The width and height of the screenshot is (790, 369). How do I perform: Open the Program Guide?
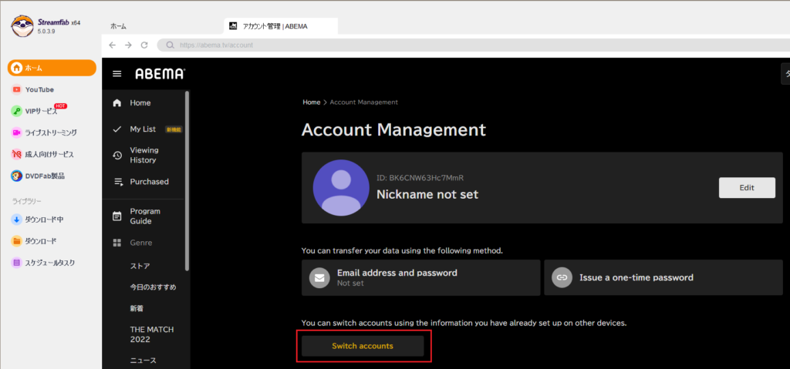tap(146, 216)
